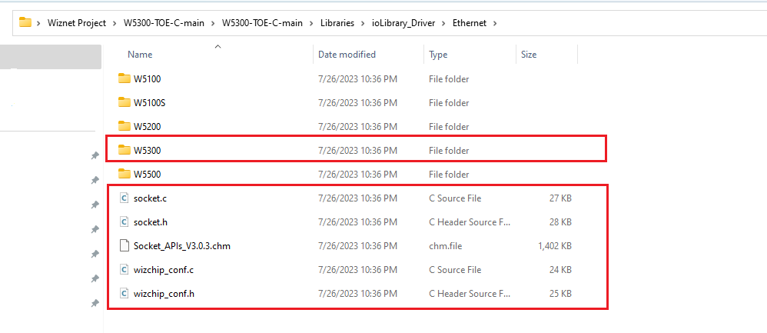Select the W5300 folder name

point(148,150)
